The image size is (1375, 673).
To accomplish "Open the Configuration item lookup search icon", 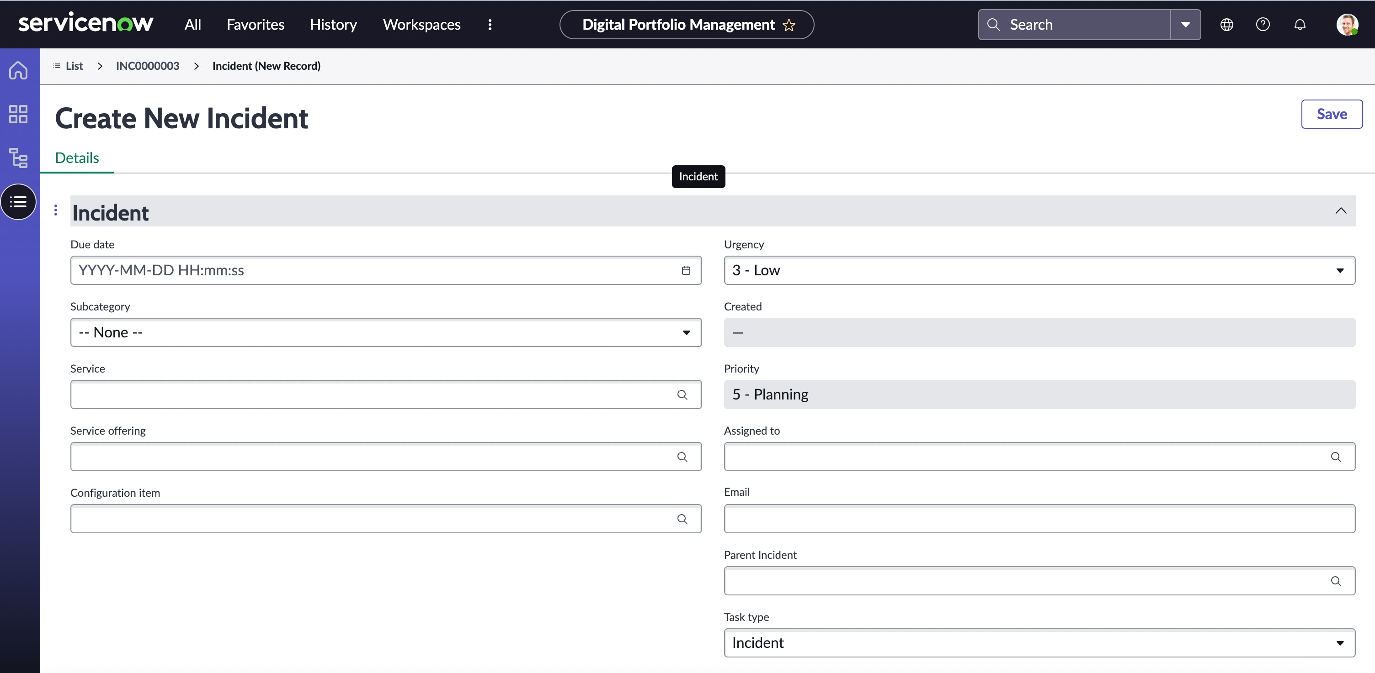I will [x=682, y=518].
